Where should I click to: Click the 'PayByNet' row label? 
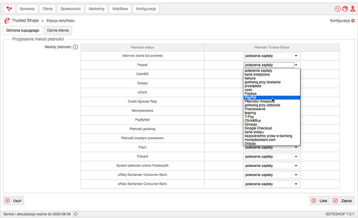(142, 120)
